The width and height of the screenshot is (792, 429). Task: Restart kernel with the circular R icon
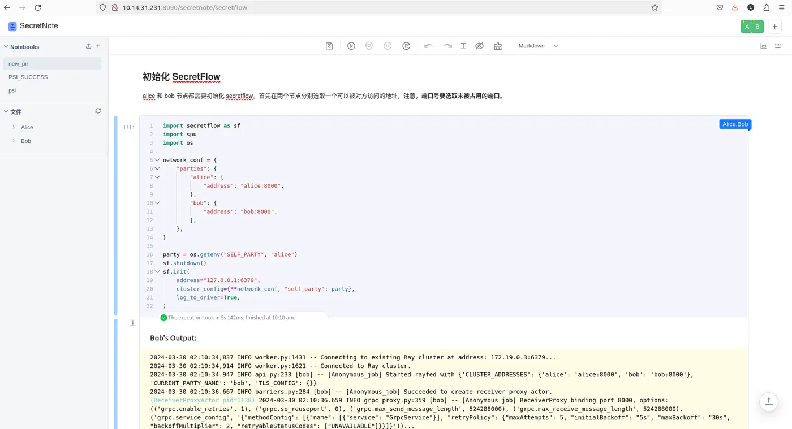tap(406, 46)
